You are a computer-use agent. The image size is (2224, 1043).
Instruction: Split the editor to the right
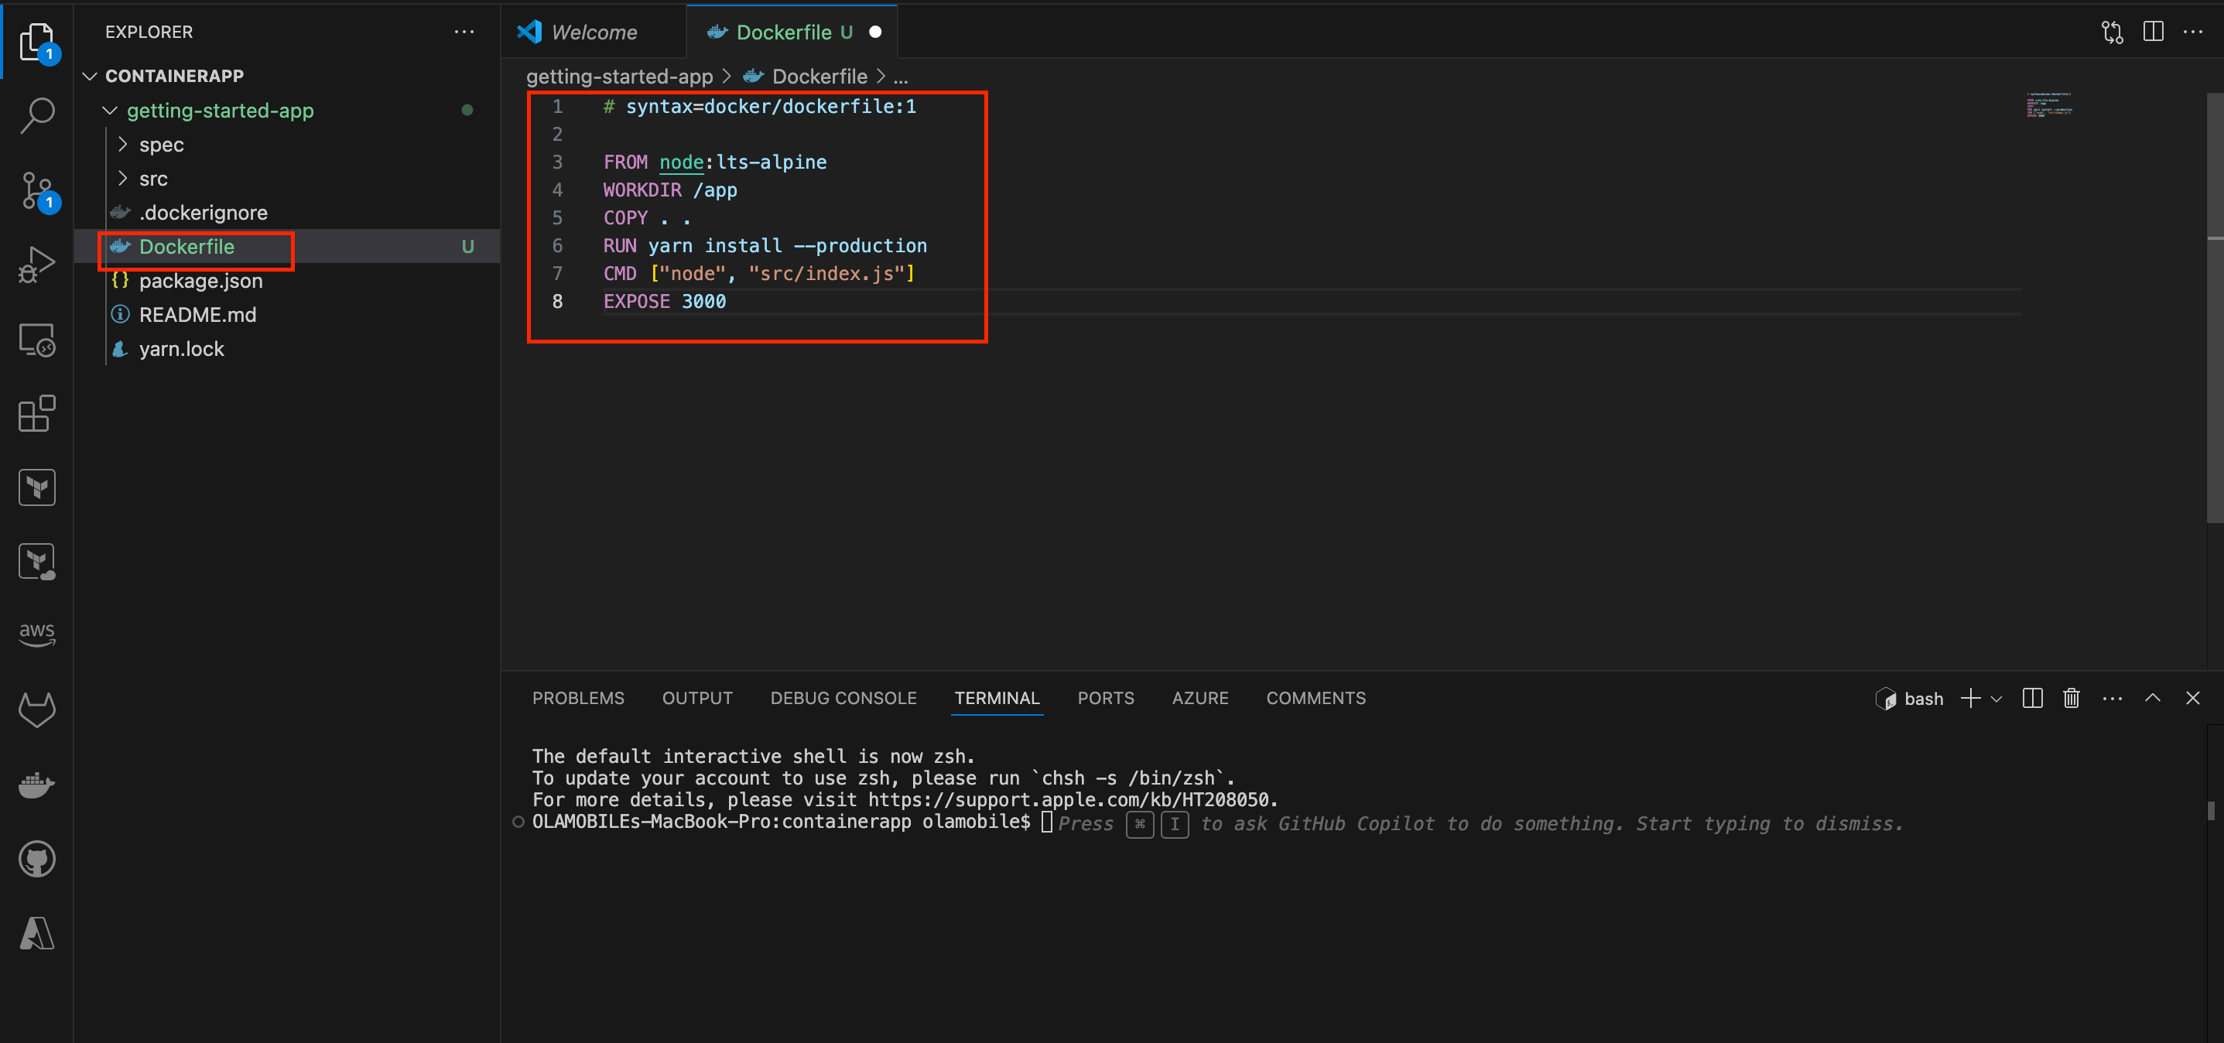point(2154,32)
